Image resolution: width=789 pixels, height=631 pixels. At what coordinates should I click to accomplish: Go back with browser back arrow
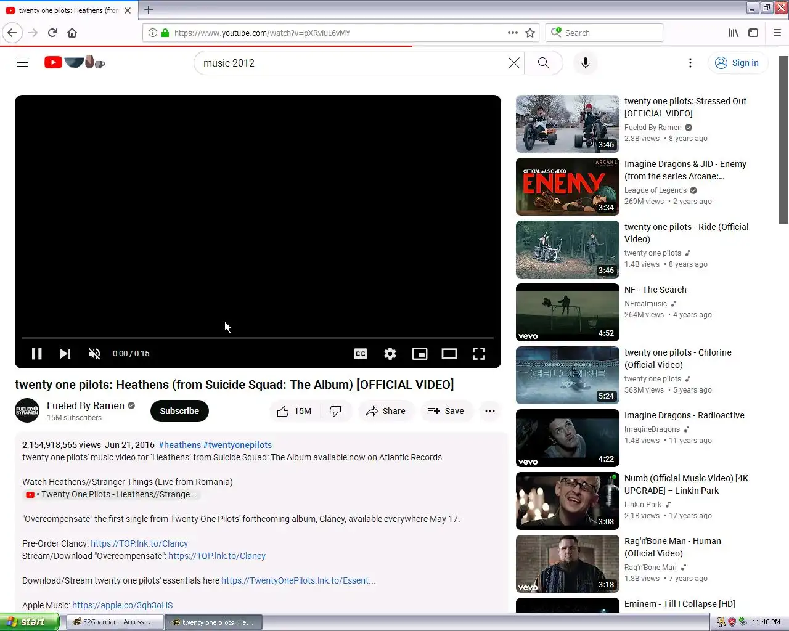[x=12, y=33]
